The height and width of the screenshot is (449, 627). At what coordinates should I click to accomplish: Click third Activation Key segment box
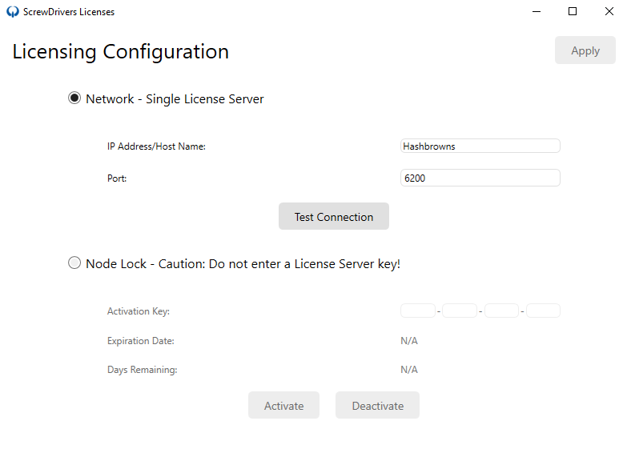502,311
